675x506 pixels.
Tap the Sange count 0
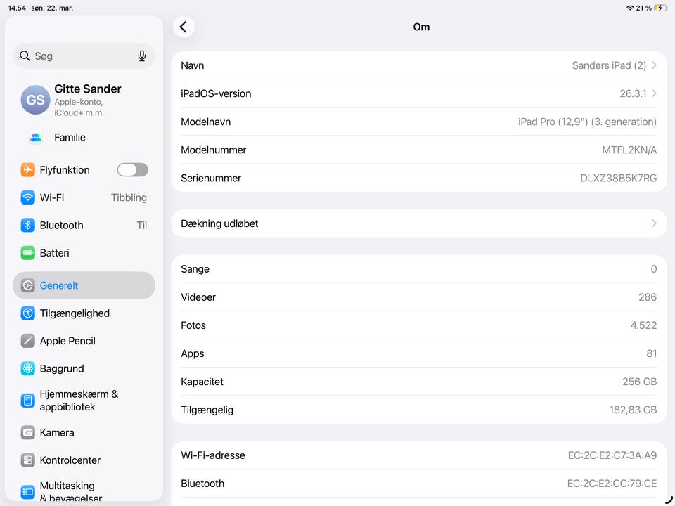(653, 269)
